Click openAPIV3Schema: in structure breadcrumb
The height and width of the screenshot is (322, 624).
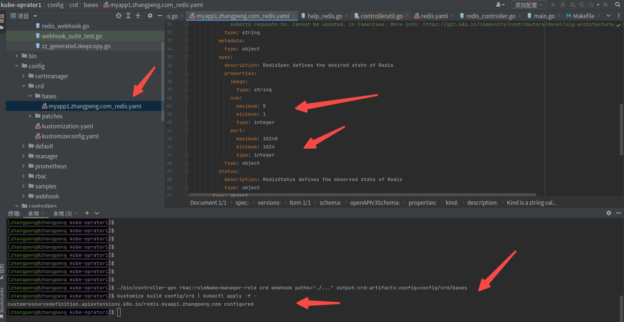(375, 203)
